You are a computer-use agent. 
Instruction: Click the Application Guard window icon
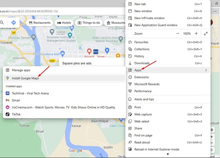tap(130, 25)
